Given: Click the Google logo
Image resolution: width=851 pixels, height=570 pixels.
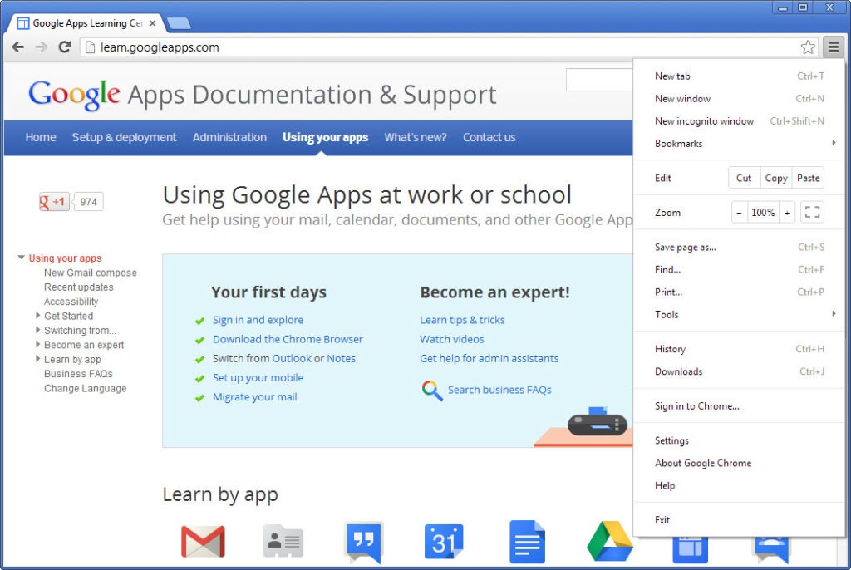Looking at the screenshot, I should (74, 95).
